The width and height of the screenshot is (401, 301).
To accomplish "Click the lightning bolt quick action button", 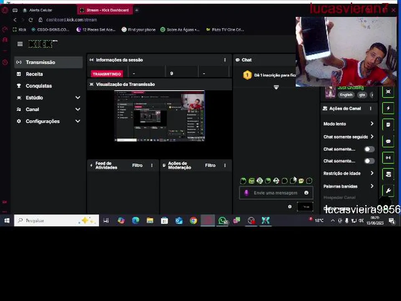I will [x=388, y=108].
